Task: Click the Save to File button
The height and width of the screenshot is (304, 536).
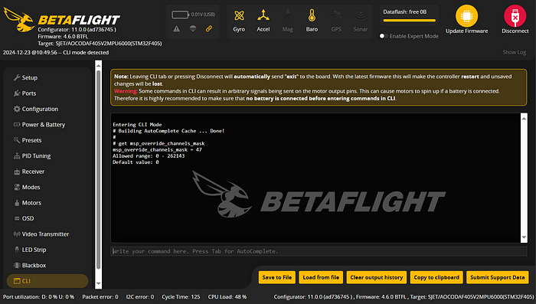Action: 277,277
